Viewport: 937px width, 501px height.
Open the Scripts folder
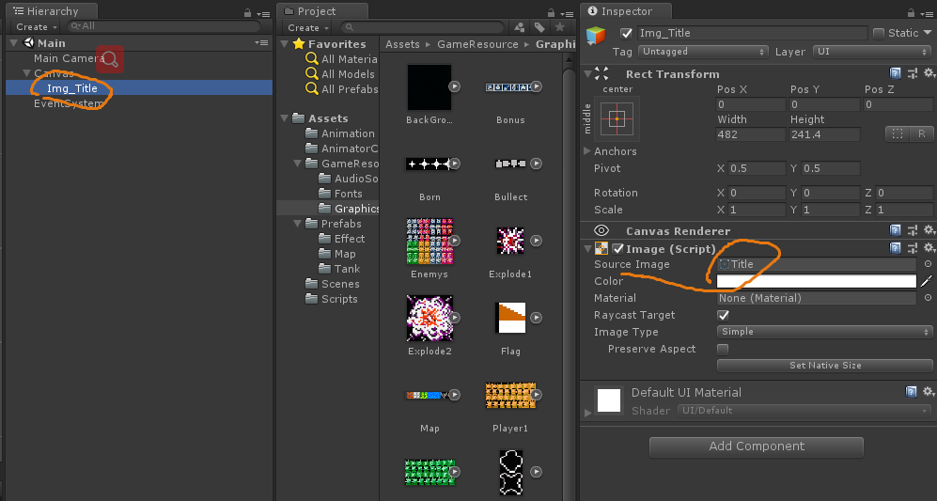tap(339, 299)
